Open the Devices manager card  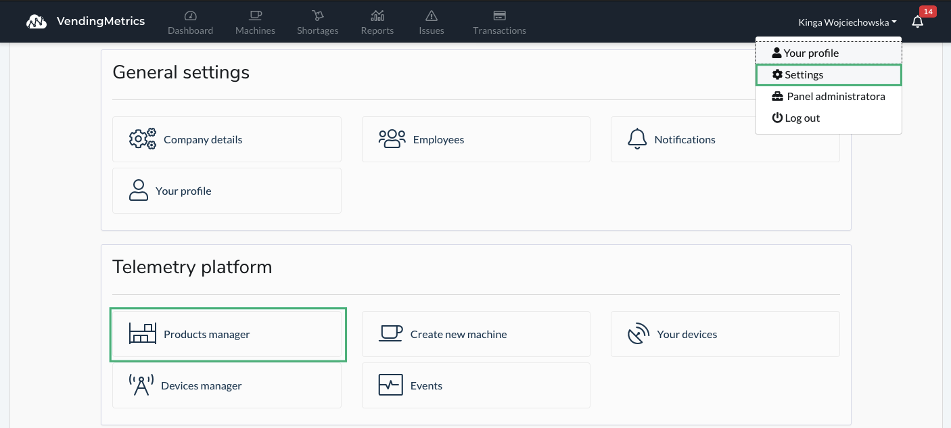[x=227, y=385]
